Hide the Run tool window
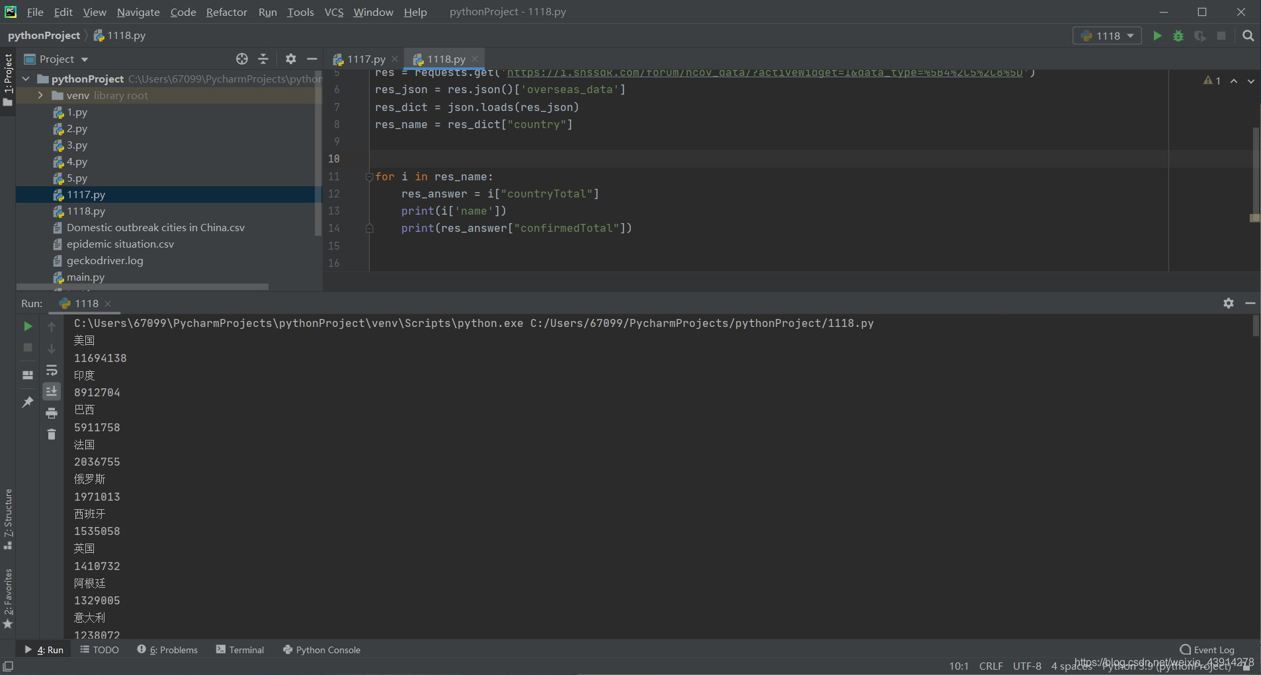Screen dimensions: 1261x675 point(1250,303)
